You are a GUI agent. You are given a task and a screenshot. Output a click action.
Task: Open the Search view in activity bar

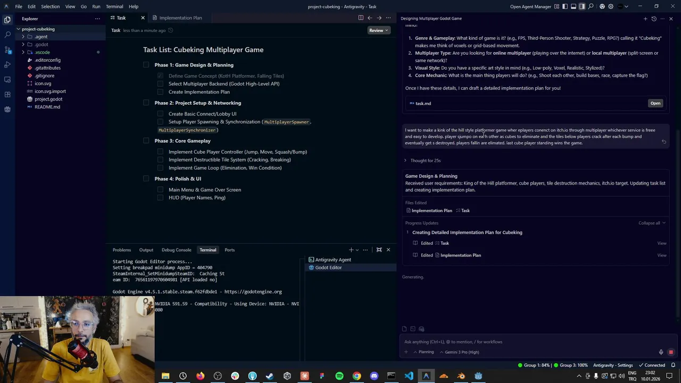tap(7, 35)
